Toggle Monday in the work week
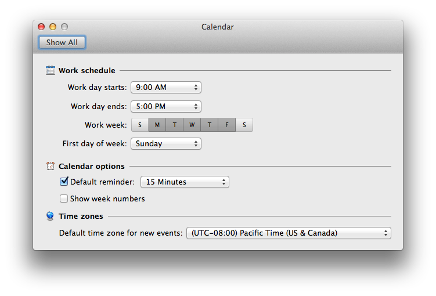 coord(157,125)
